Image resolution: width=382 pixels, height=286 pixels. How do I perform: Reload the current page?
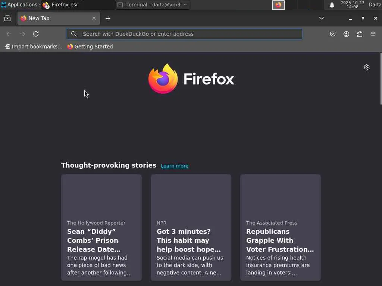pyautogui.click(x=36, y=34)
